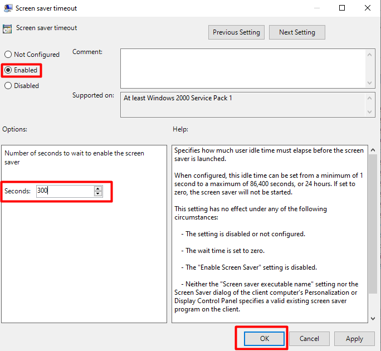Screen dimensions: 381x351
Task: Open the Next Setting
Action: (x=297, y=32)
